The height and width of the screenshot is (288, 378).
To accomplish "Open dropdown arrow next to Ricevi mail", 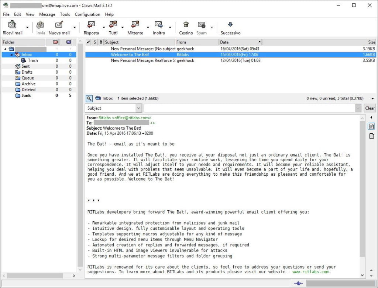I will tap(27, 27).
